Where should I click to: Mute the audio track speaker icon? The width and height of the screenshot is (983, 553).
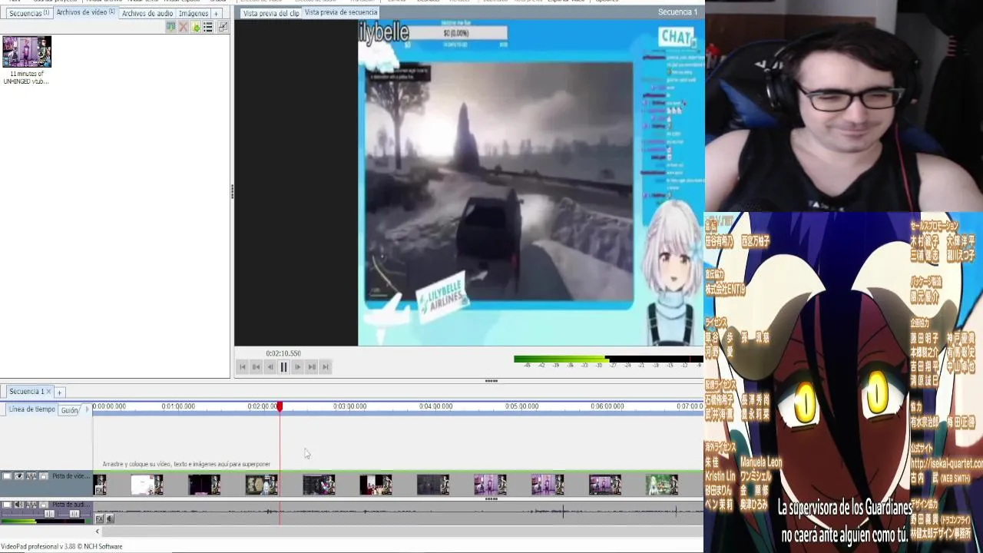pos(19,505)
